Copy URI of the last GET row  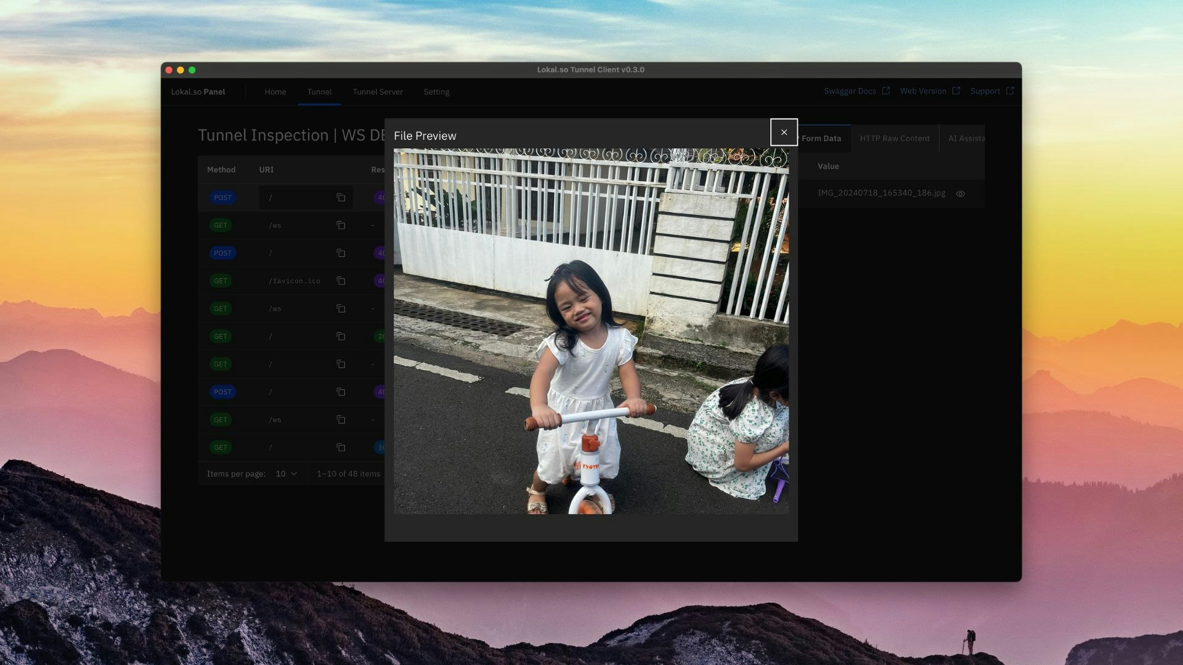coord(341,448)
